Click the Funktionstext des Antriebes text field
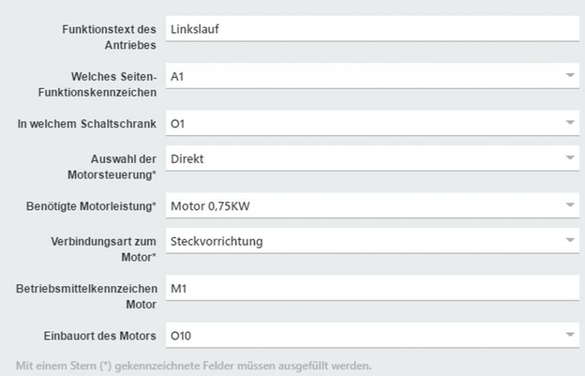Viewport: 585px width, 376px height. tap(371, 29)
